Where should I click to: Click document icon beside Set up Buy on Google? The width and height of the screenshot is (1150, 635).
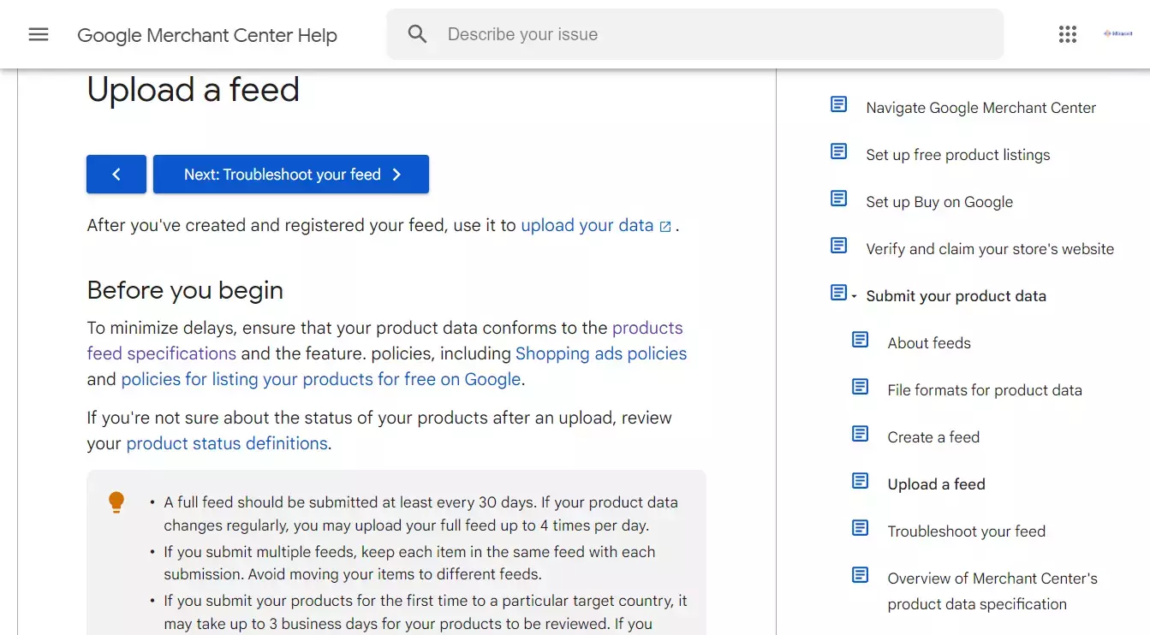tap(839, 199)
